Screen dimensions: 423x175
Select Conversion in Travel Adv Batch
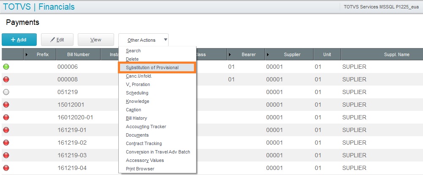pyautogui.click(x=157, y=152)
